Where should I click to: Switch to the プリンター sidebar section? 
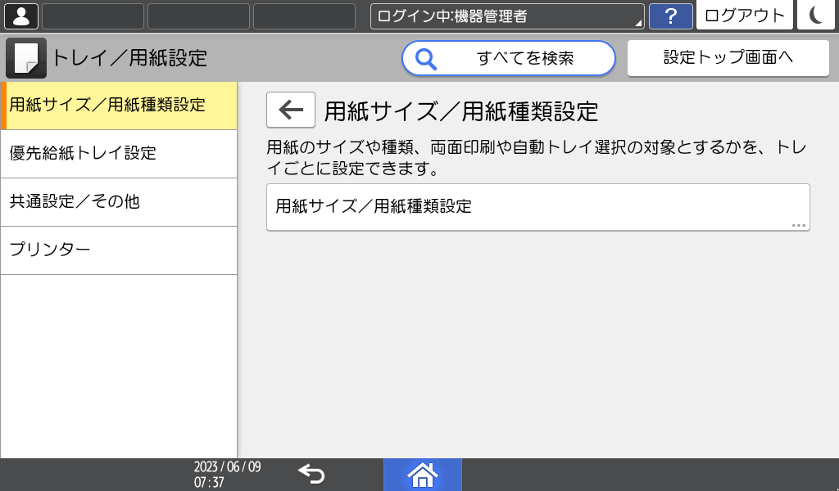click(x=119, y=250)
